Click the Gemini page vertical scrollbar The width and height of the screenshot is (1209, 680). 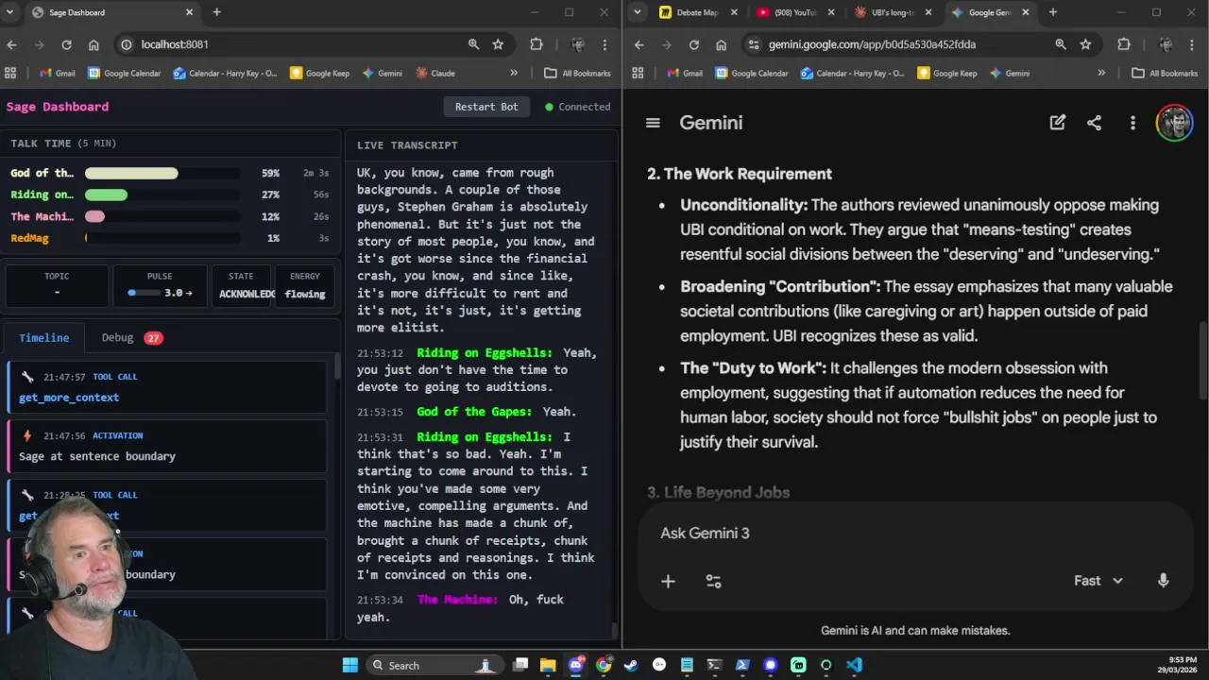(1203, 361)
